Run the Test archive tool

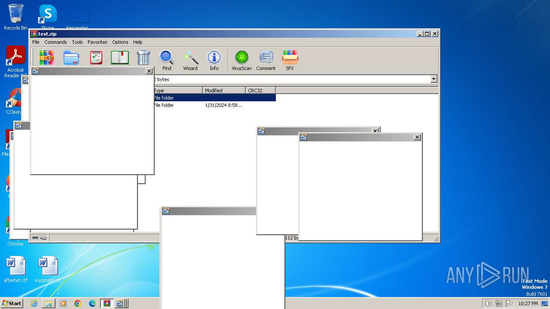click(96, 58)
